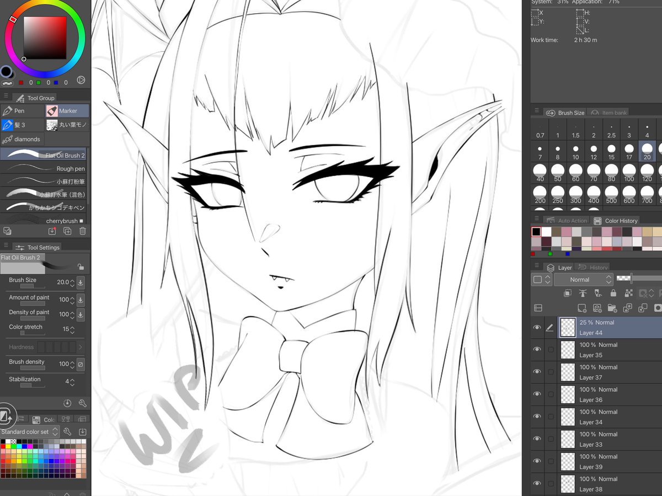Click the Layer 44 thumbnail
Screen dimensions: 662x496
pyautogui.click(x=568, y=328)
